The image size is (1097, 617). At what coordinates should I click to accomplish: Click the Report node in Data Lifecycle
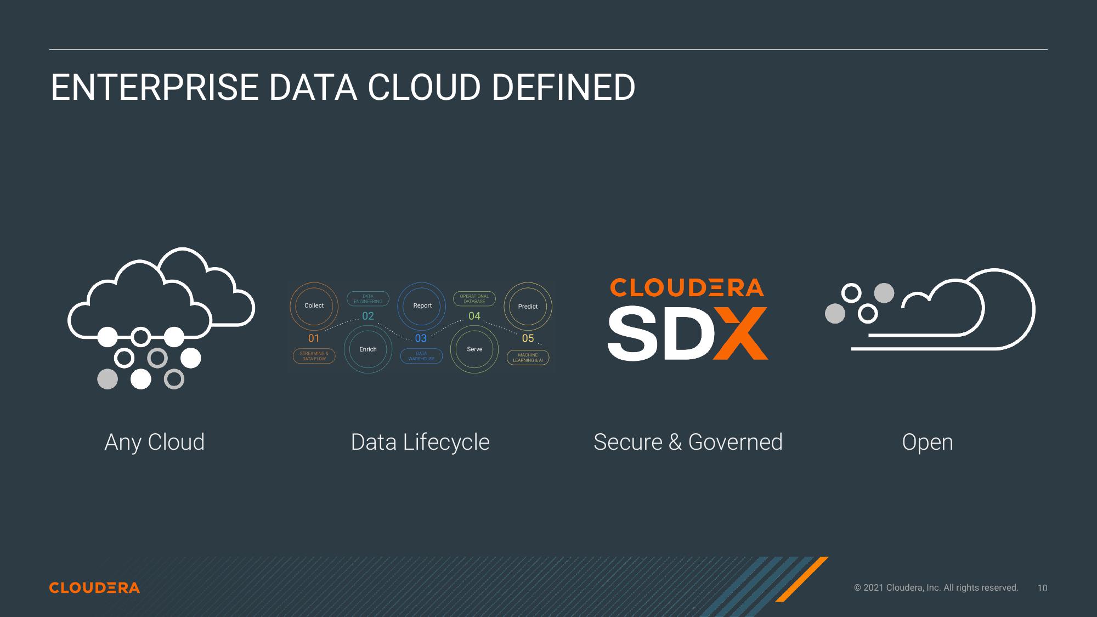[x=420, y=306]
